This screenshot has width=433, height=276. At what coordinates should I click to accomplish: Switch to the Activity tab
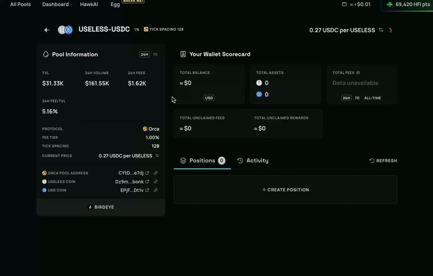click(x=253, y=161)
